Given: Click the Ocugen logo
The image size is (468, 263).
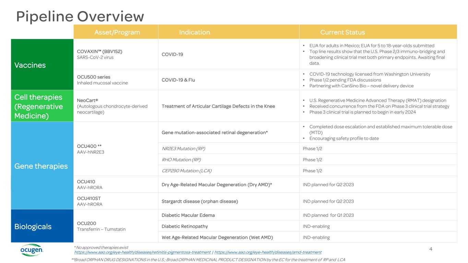Looking at the screenshot, I should pos(32,250).
